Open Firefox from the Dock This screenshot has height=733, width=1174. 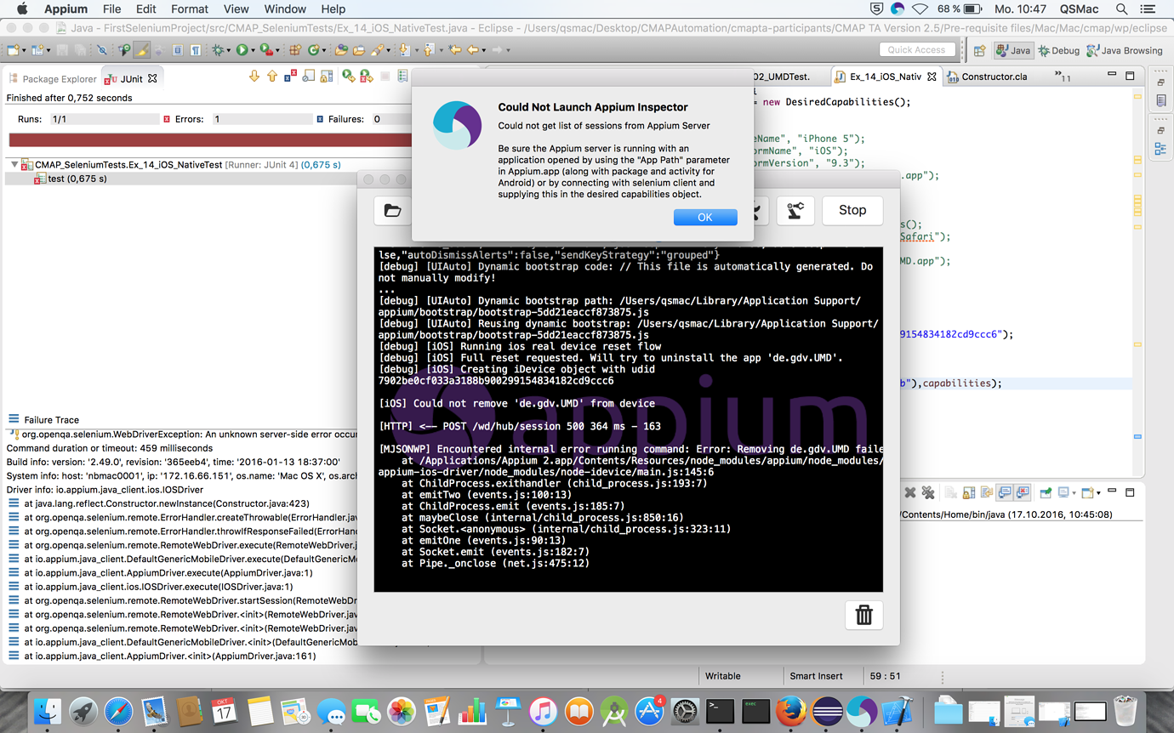click(x=790, y=711)
